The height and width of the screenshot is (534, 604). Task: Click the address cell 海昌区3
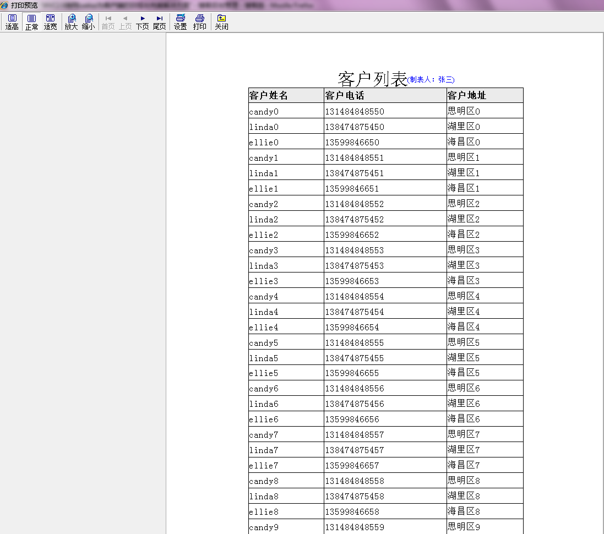coord(485,280)
